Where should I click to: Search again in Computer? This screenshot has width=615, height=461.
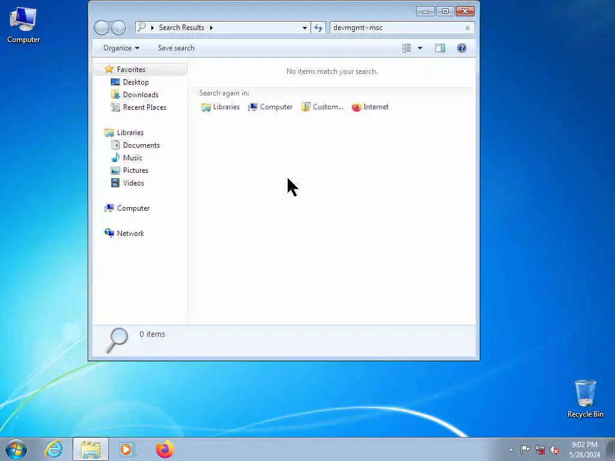(x=270, y=107)
